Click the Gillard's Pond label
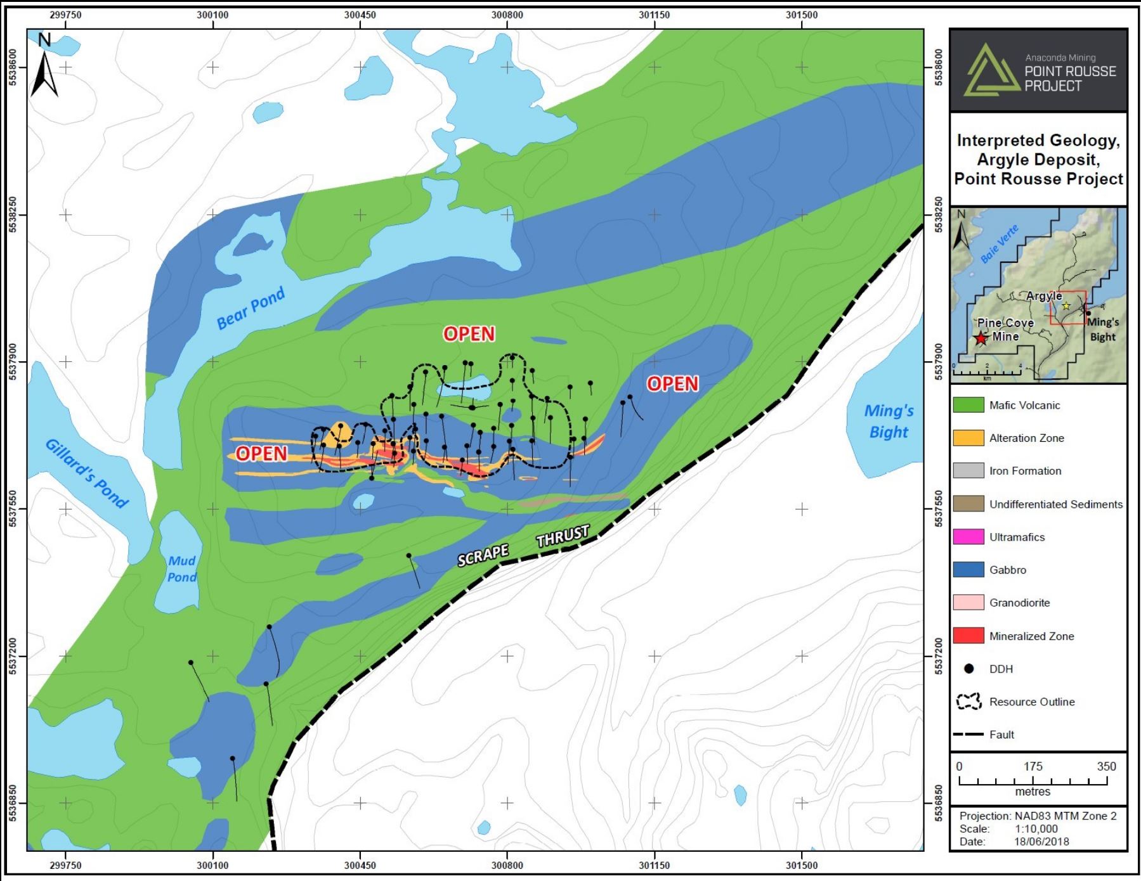 (x=87, y=473)
